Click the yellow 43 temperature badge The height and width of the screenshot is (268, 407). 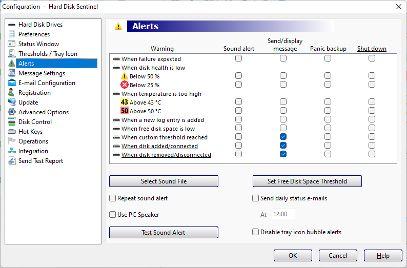pos(125,102)
